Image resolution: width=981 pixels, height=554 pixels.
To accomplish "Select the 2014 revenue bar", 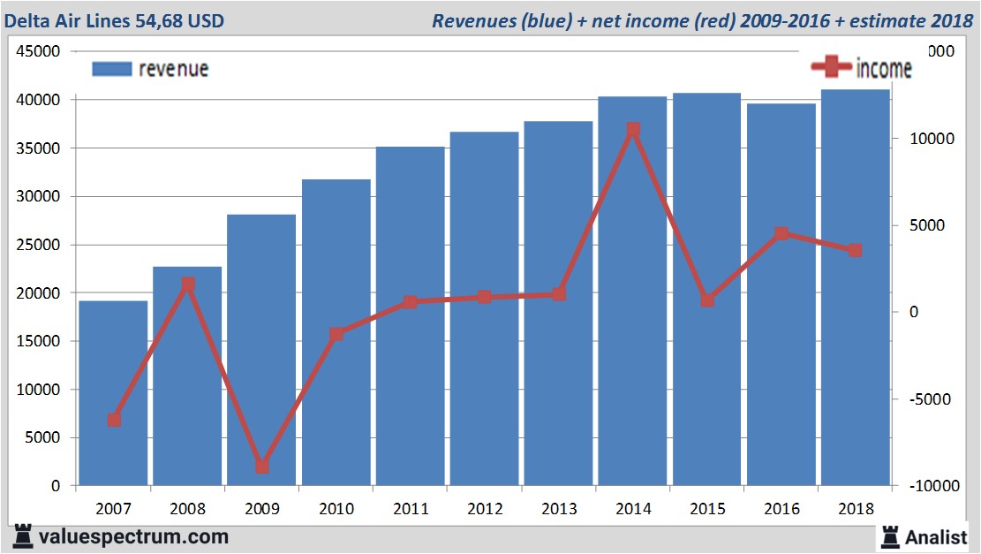I will coord(632,291).
